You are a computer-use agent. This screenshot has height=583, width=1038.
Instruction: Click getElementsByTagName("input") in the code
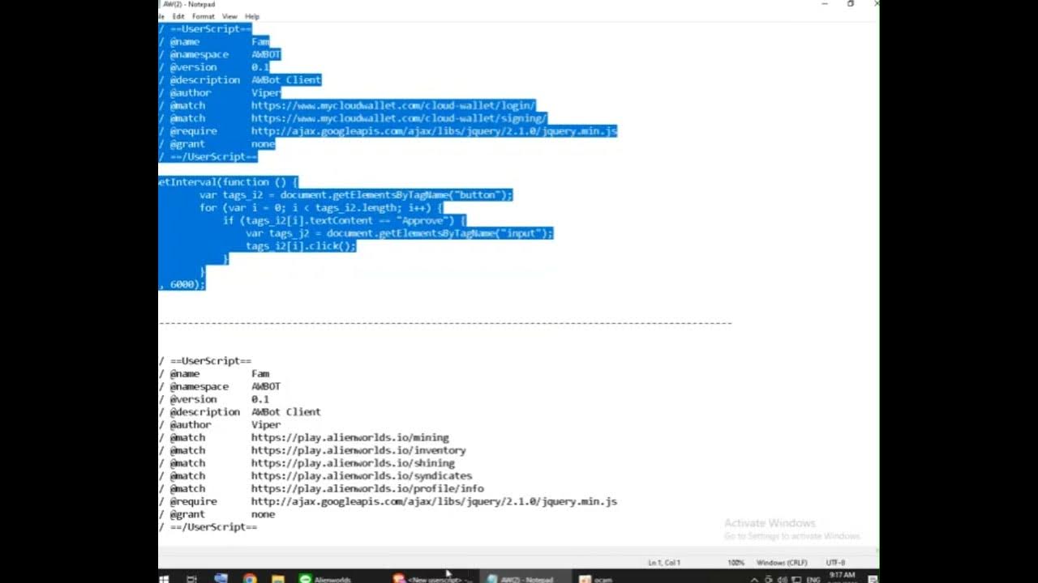pos(463,233)
